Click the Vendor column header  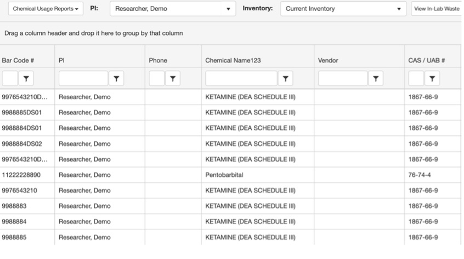pyautogui.click(x=328, y=59)
